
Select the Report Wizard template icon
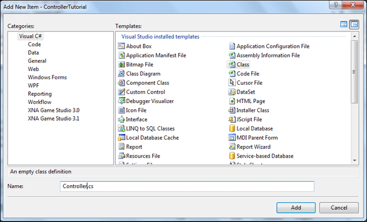tap(231, 147)
